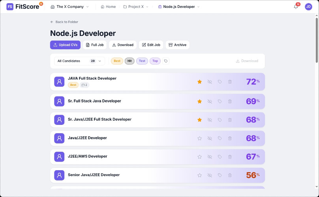The image size is (319, 197).
Task: Toggle the eye icon for J2EE/AWS Developer
Action: click(210, 156)
